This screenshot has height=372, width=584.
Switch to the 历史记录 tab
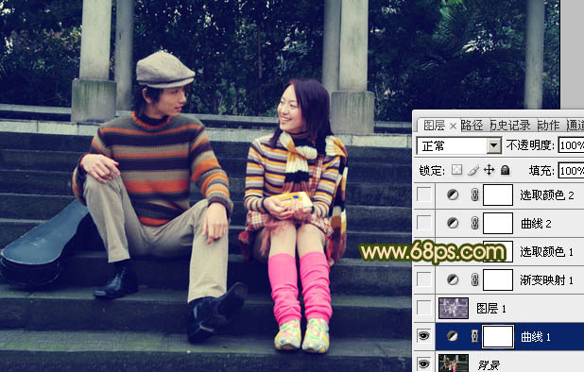(x=510, y=126)
